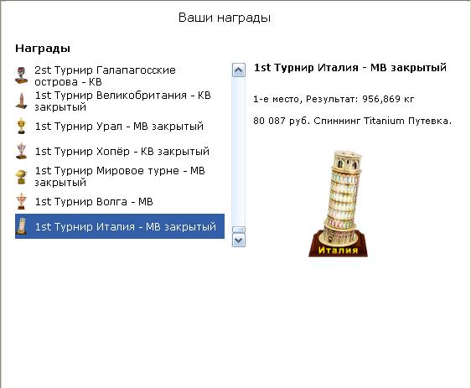Image resolution: width=471 pixels, height=388 pixels.
Task: Select 1st Турнир Великобритания - КВ закрытый
Action: click(x=120, y=101)
